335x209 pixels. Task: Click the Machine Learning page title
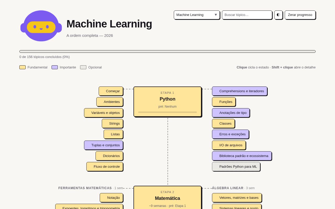tap(109, 24)
